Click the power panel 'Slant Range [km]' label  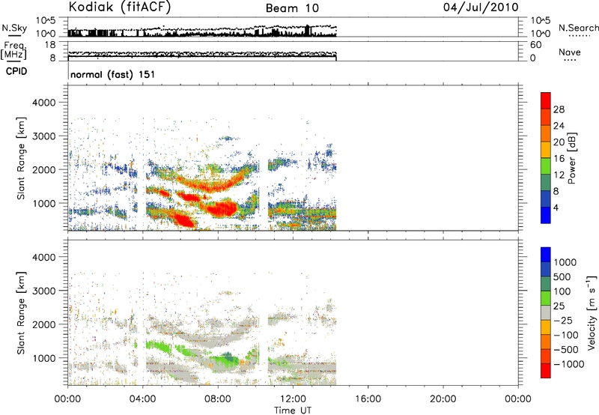click(x=21, y=158)
